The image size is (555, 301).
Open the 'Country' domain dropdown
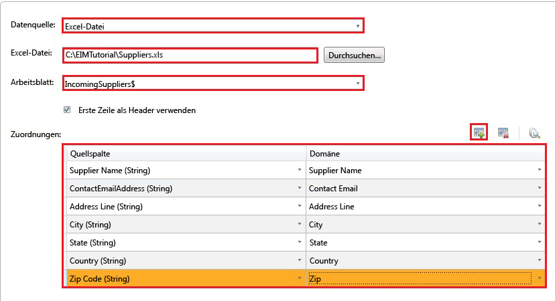539,261
